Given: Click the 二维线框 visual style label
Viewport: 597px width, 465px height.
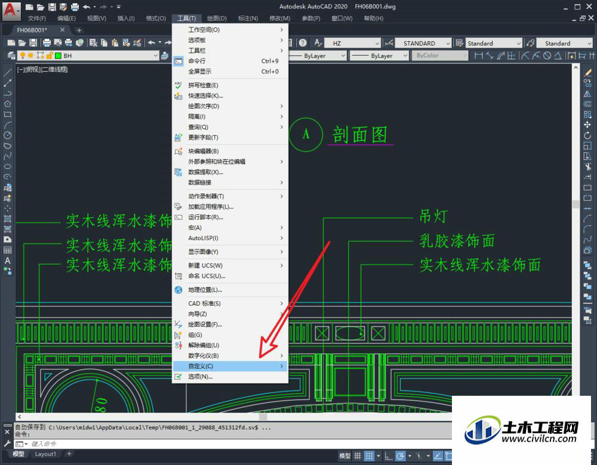Looking at the screenshot, I should (54, 69).
